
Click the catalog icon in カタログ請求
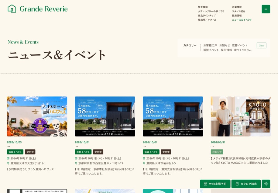click(x=237, y=184)
